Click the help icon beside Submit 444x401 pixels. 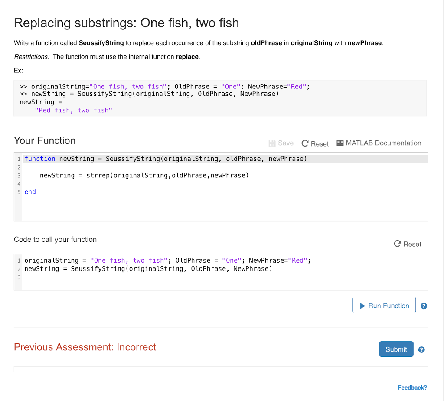point(421,349)
